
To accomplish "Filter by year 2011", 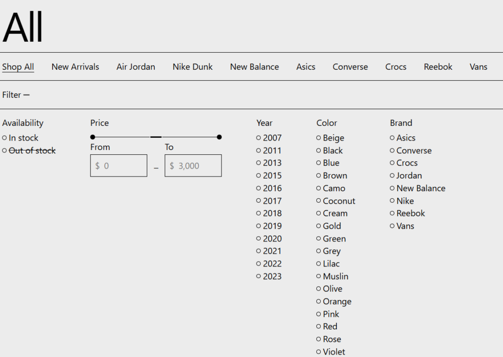I will (269, 150).
